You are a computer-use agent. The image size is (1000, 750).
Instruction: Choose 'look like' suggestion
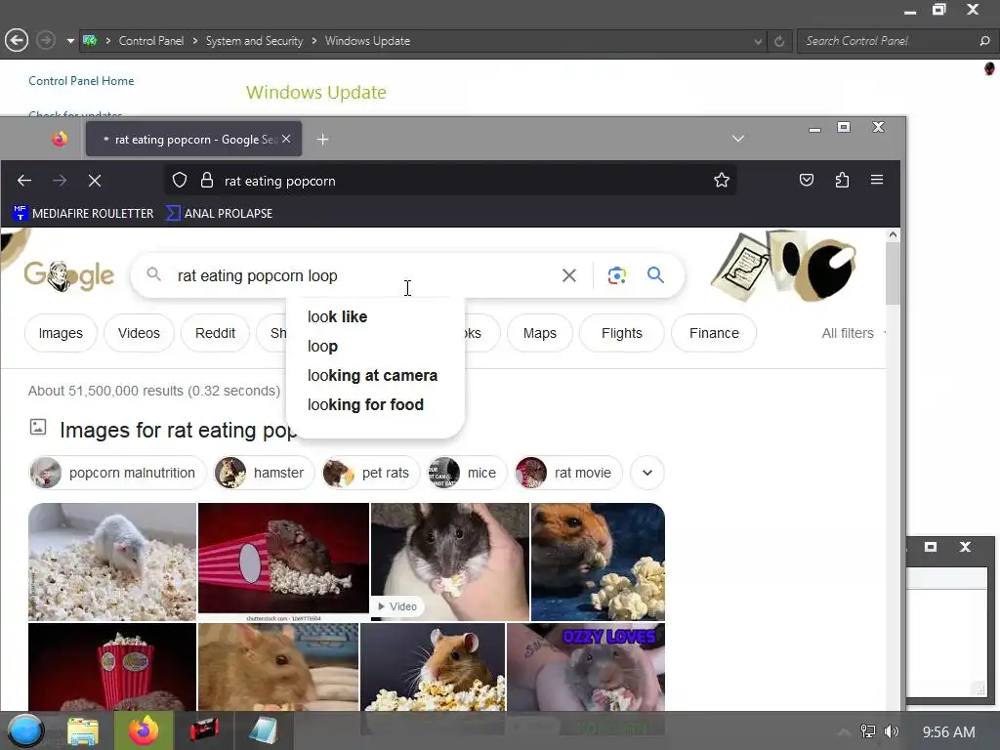[x=337, y=317]
